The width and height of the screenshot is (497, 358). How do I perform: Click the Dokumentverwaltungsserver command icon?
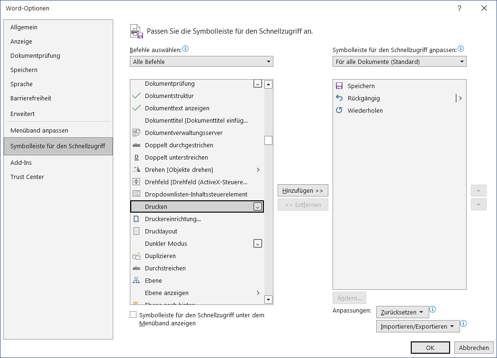pyautogui.click(x=136, y=133)
